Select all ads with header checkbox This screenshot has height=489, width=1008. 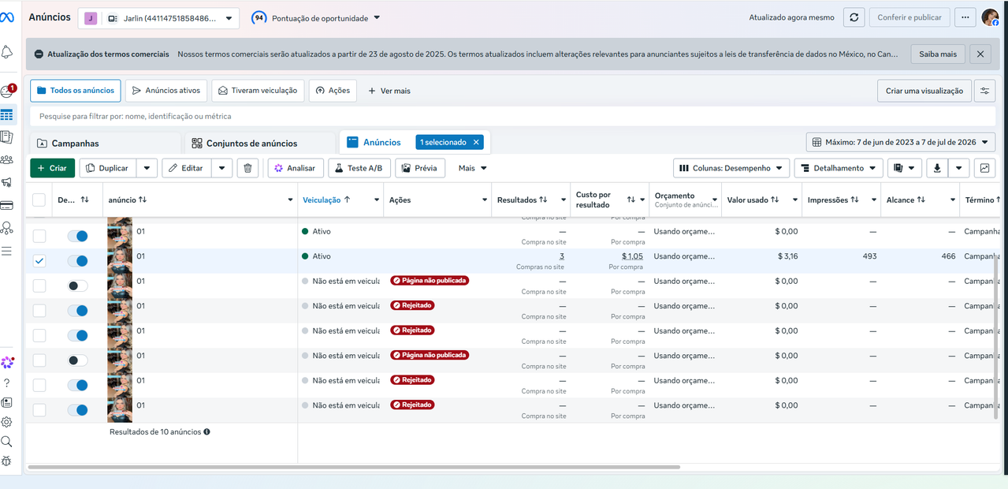tap(39, 200)
